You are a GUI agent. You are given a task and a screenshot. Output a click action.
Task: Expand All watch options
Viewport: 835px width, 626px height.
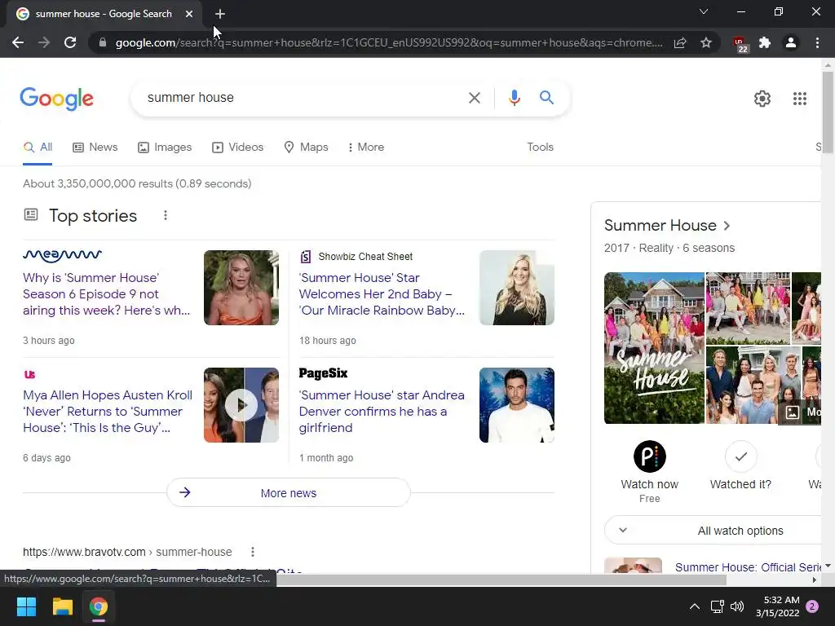coord(714,531)
